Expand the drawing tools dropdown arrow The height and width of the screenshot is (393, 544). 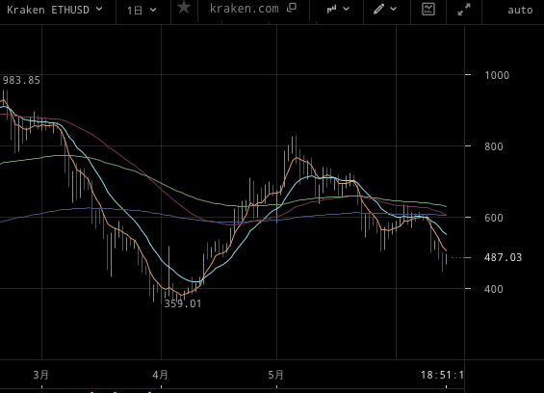click(x=393, y=10)
